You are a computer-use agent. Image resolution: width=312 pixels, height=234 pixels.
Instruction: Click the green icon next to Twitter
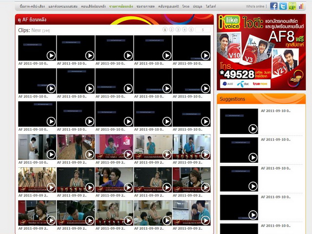click(292, 6)
